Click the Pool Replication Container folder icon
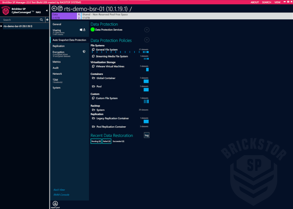293x209 pixels. click(93, 127)
